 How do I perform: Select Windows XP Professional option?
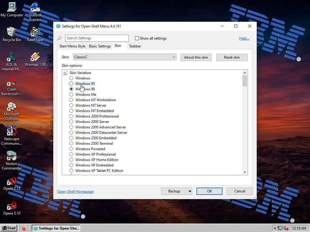(x=71, y=154)
